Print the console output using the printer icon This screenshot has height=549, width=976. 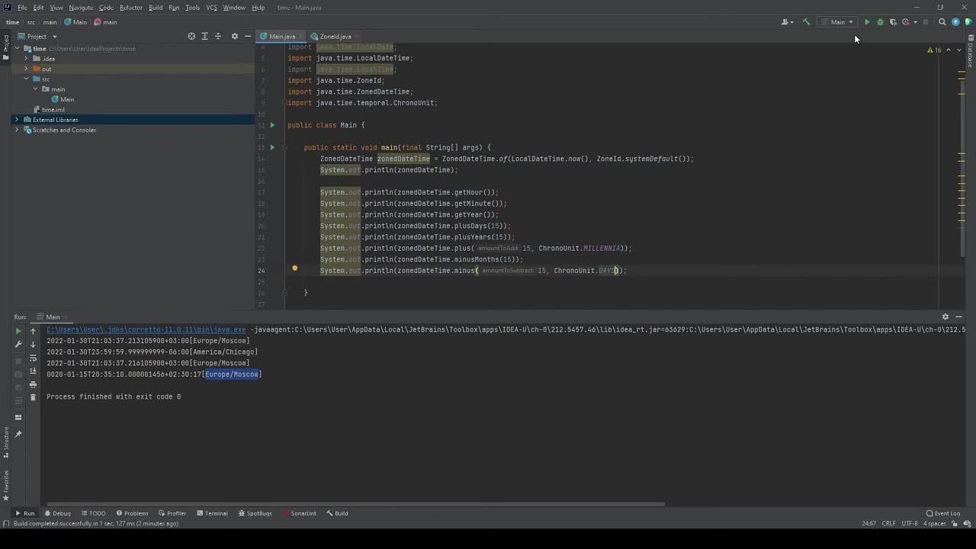tap(33, 384)
